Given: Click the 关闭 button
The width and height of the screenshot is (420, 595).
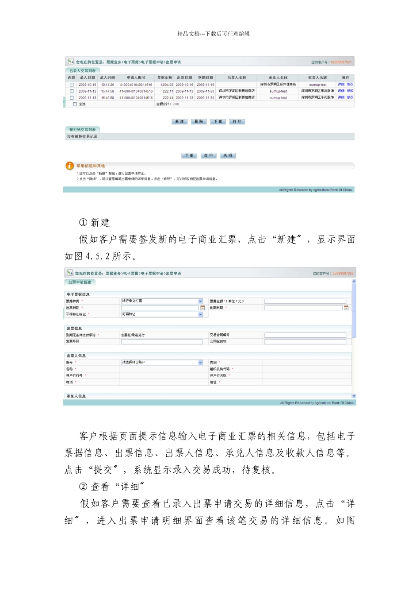Looking at the screenshot, I should tap(228, 155).
